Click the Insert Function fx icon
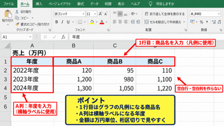This screenshot has width=224, height=126. click(63, 37)
